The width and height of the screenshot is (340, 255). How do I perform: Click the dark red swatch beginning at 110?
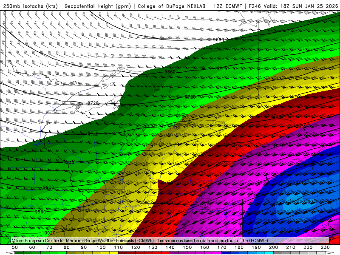[x=122, y=253]
